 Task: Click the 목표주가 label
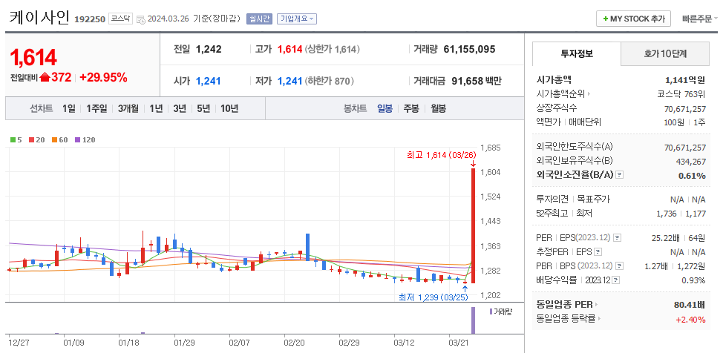593,199
